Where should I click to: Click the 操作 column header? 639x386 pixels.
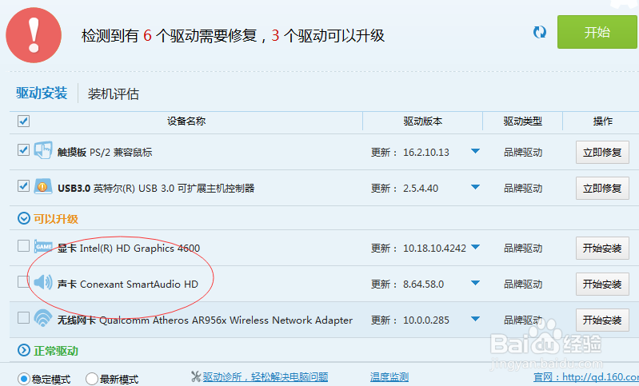point(603,121)
